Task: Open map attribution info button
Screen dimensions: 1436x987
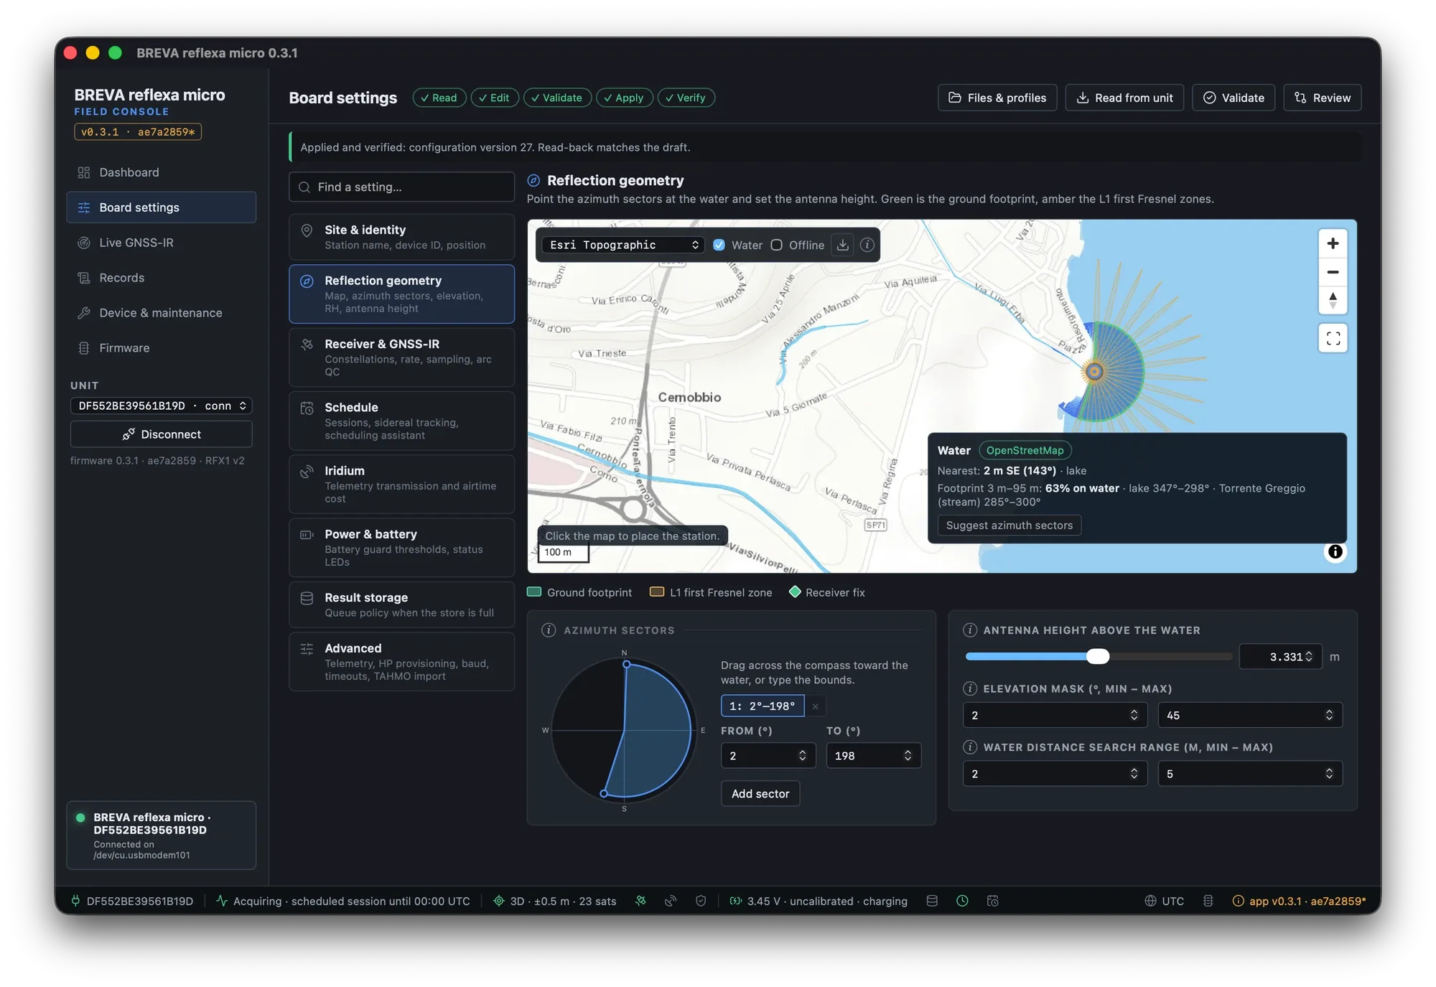Action: click(1335, 551)
